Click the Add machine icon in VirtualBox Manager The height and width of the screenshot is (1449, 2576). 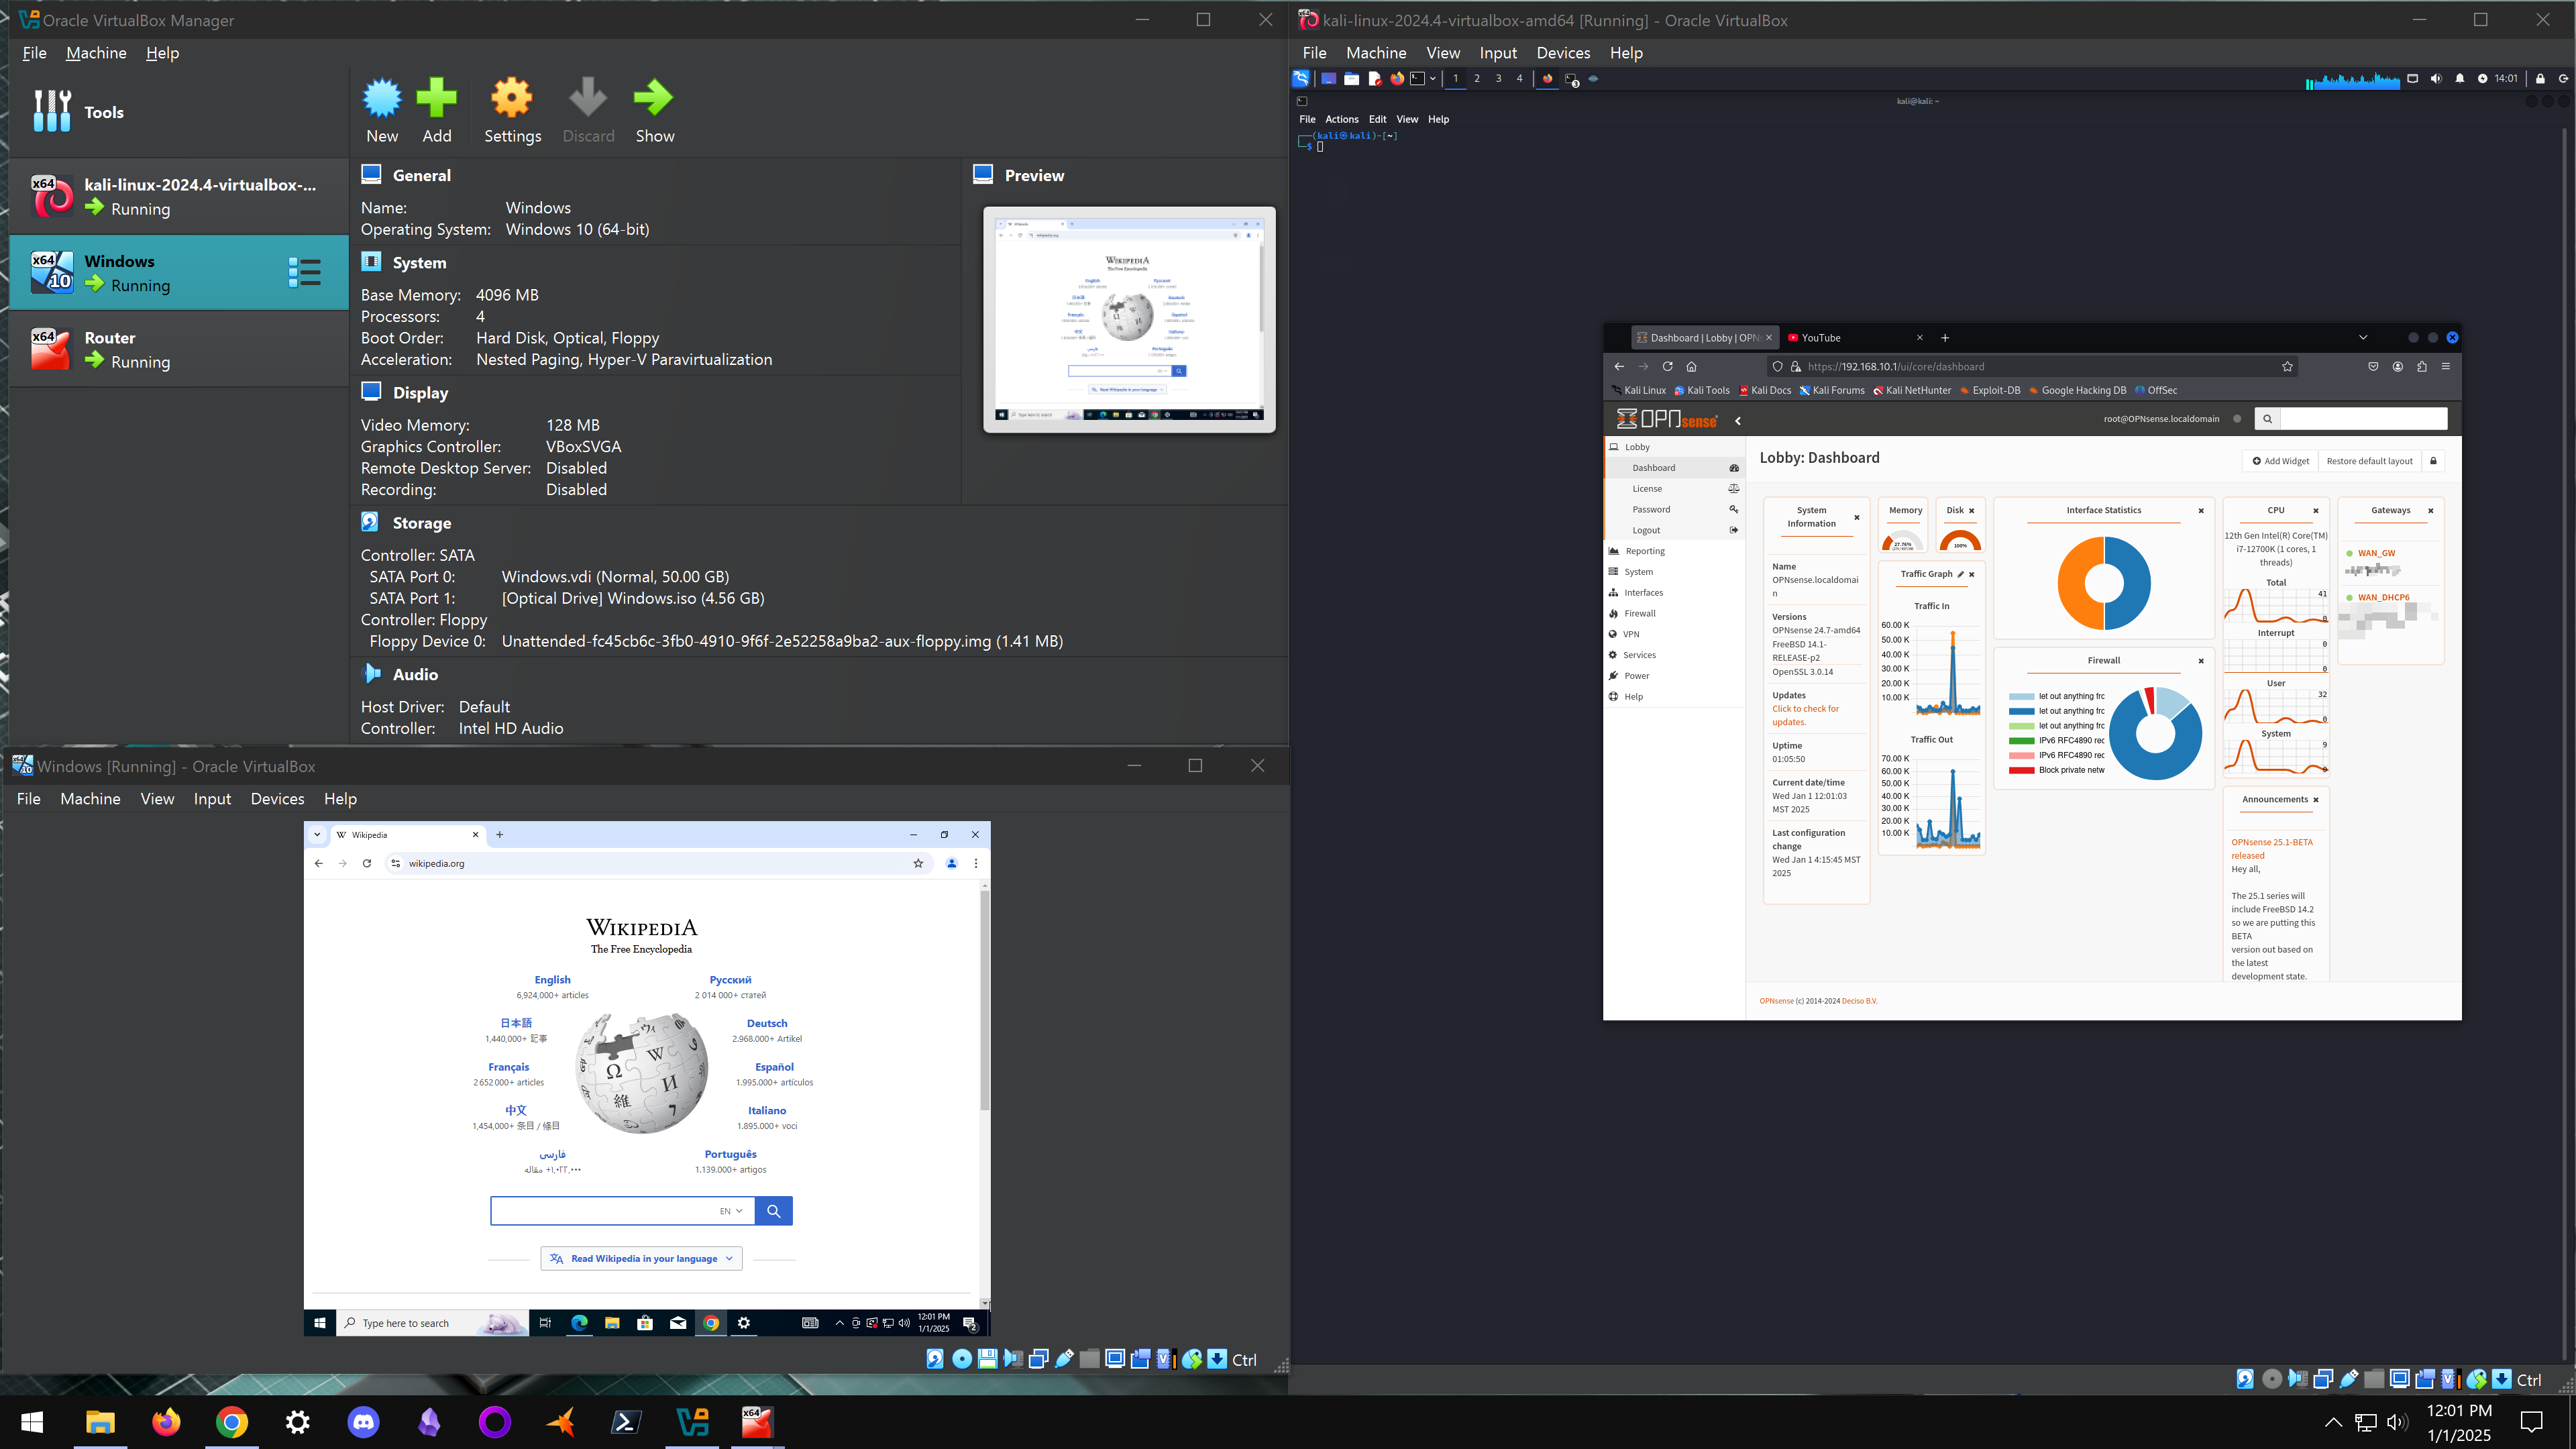coord(437,98)
